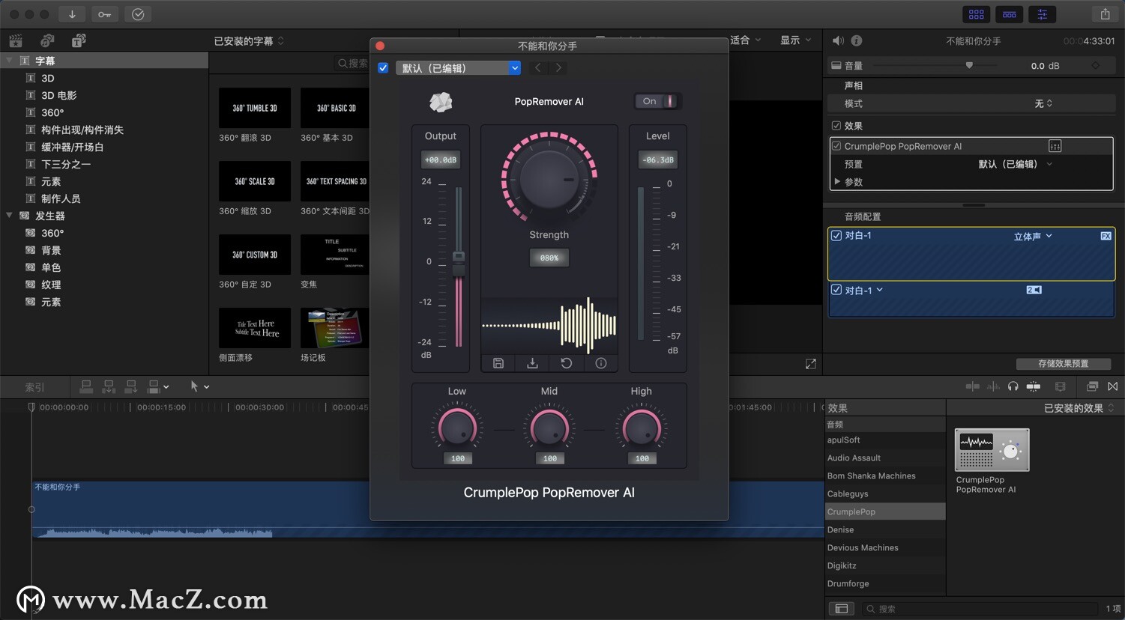Image resolution: width=1125 pixels, height=620 pixels.
Task: Click the 索引 timeline index button
Action: point(34,387)
